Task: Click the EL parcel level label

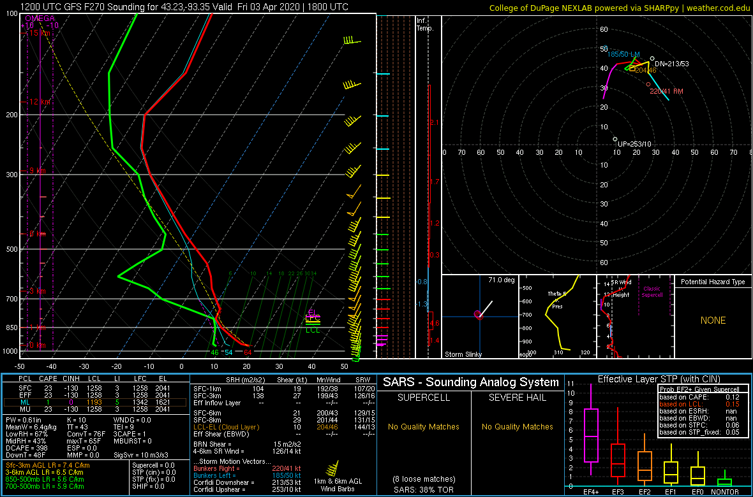Action: pyautogui.click(x=313, y=312)
